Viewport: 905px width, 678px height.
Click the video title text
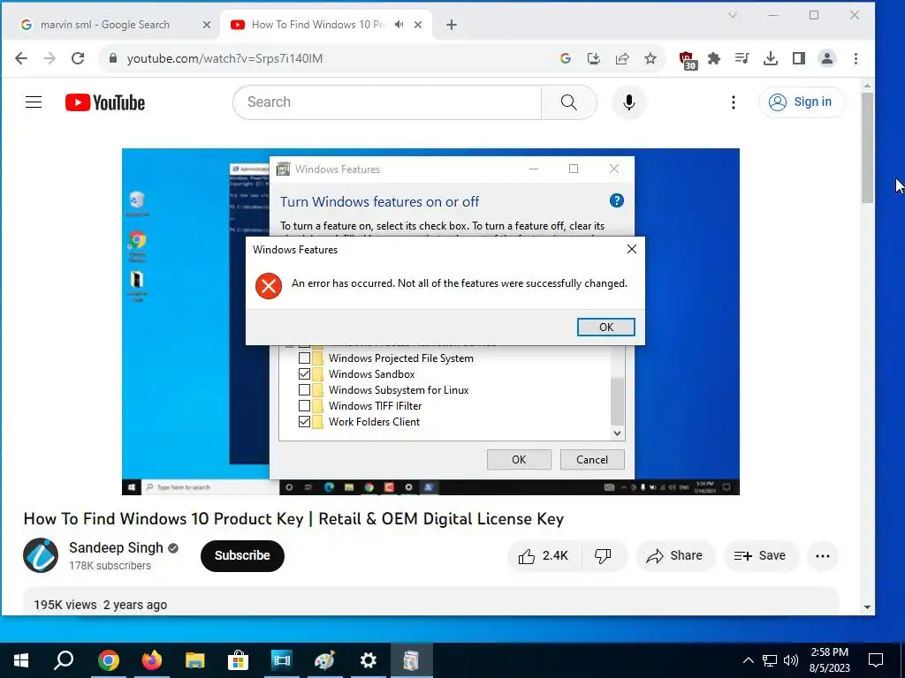tap(293, 519)
